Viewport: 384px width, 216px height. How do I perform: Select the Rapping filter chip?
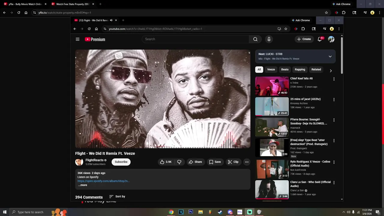tap(300, 69)
